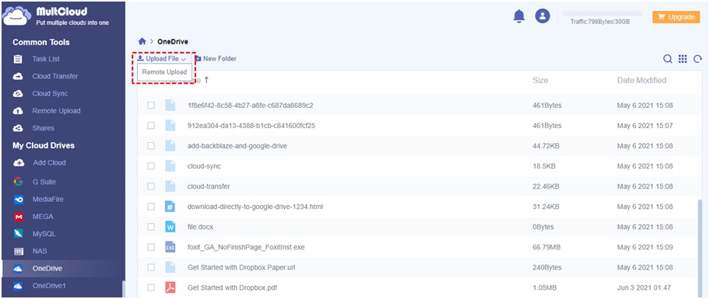Go to home via breadcrumb house icon
Screen dimensions: 710x299
pos(142,41)
